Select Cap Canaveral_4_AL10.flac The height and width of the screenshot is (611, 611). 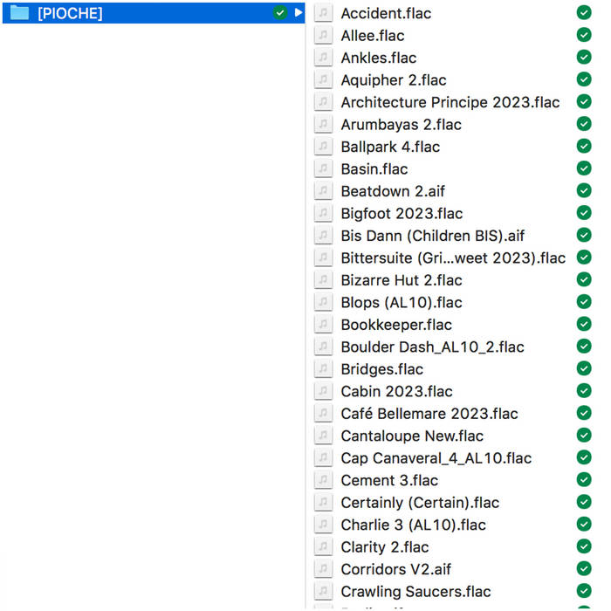[436, 458]
